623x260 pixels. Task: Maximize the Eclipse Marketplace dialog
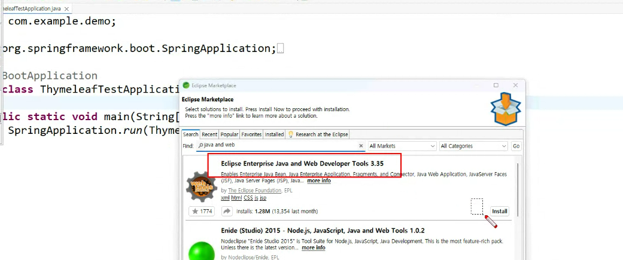[x=496, y=85]
